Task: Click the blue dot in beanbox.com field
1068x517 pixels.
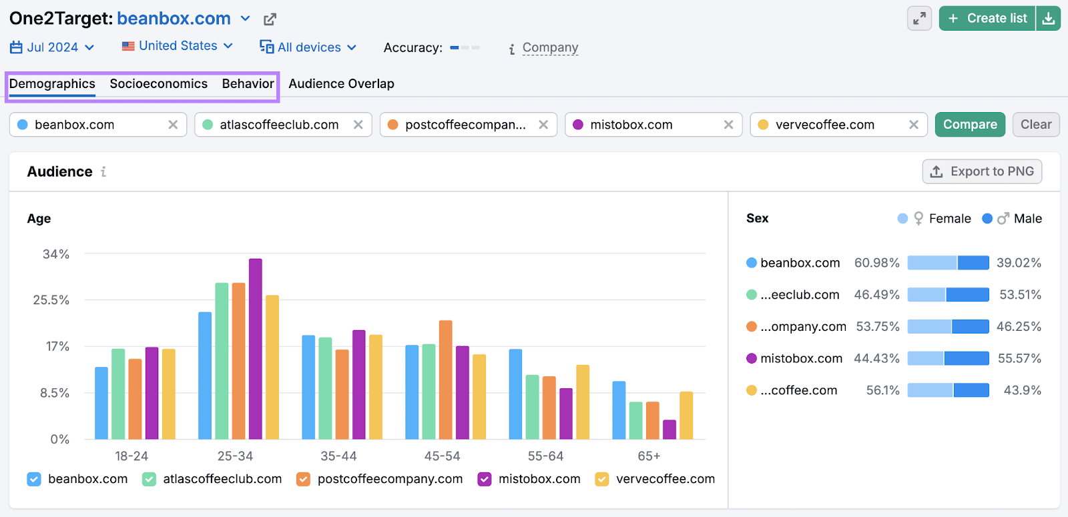Action: [23, 125]
